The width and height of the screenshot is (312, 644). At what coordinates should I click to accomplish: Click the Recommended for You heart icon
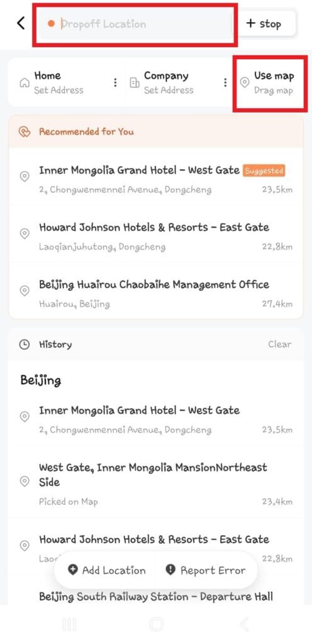25,132
